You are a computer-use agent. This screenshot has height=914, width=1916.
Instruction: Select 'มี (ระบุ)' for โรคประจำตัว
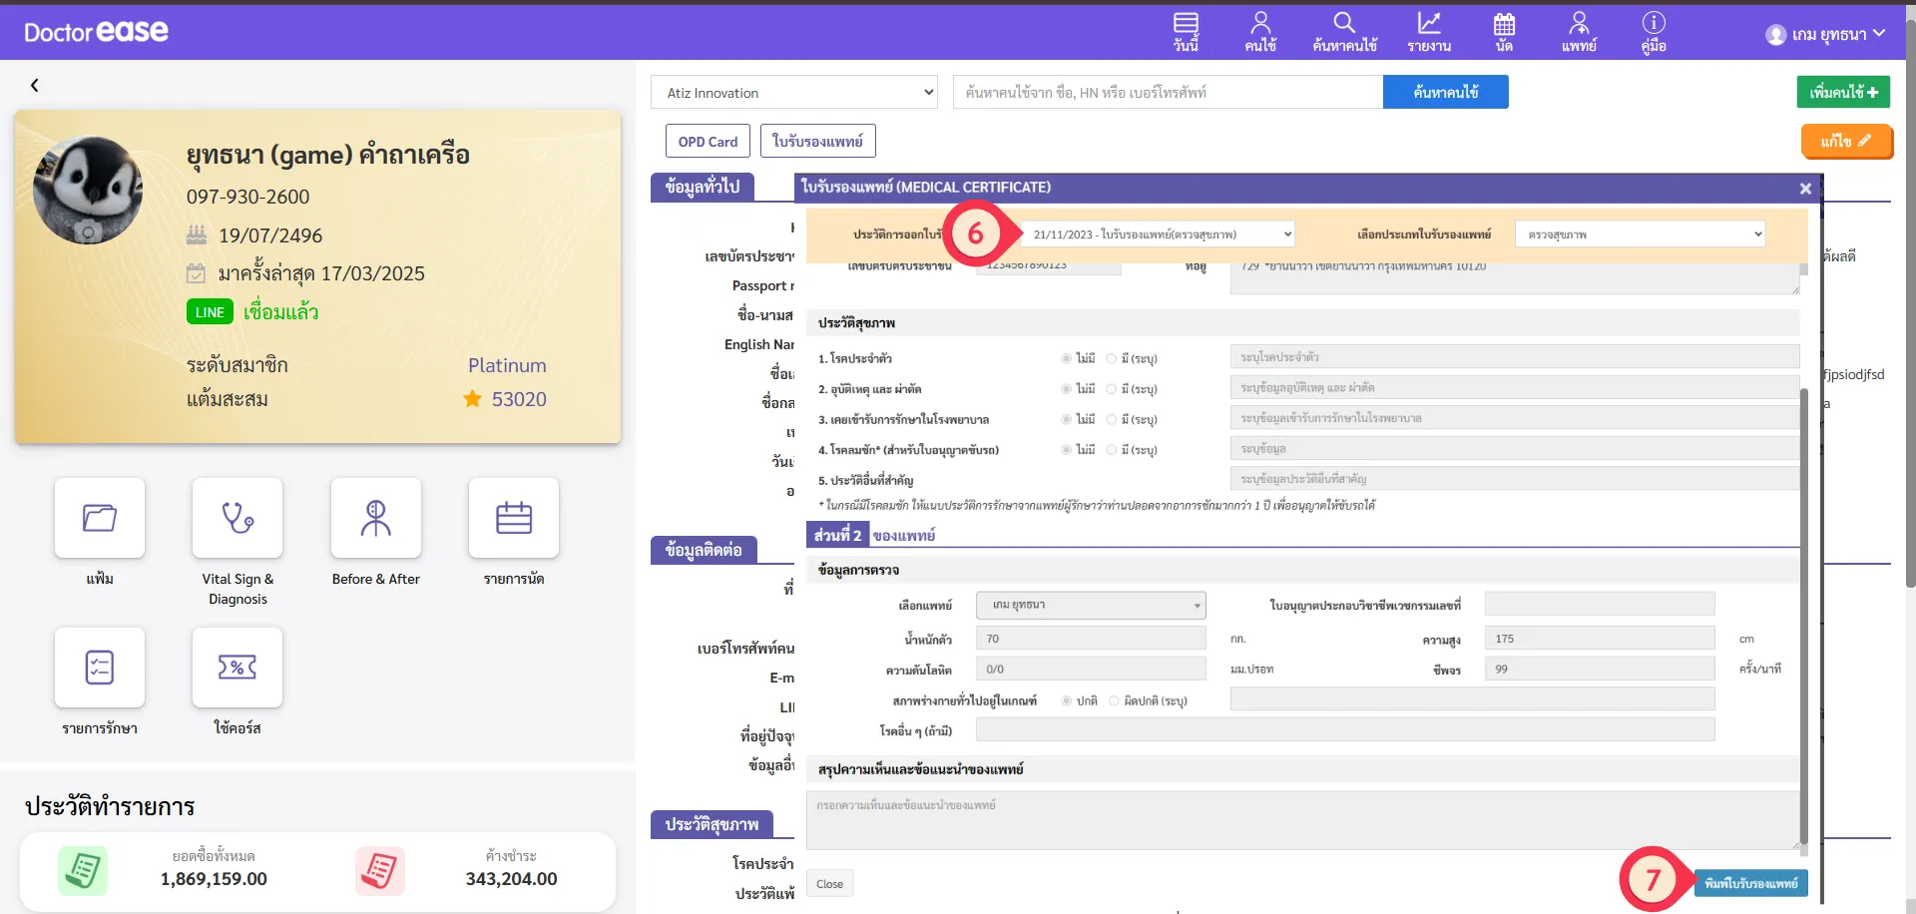pos(1112,358)
